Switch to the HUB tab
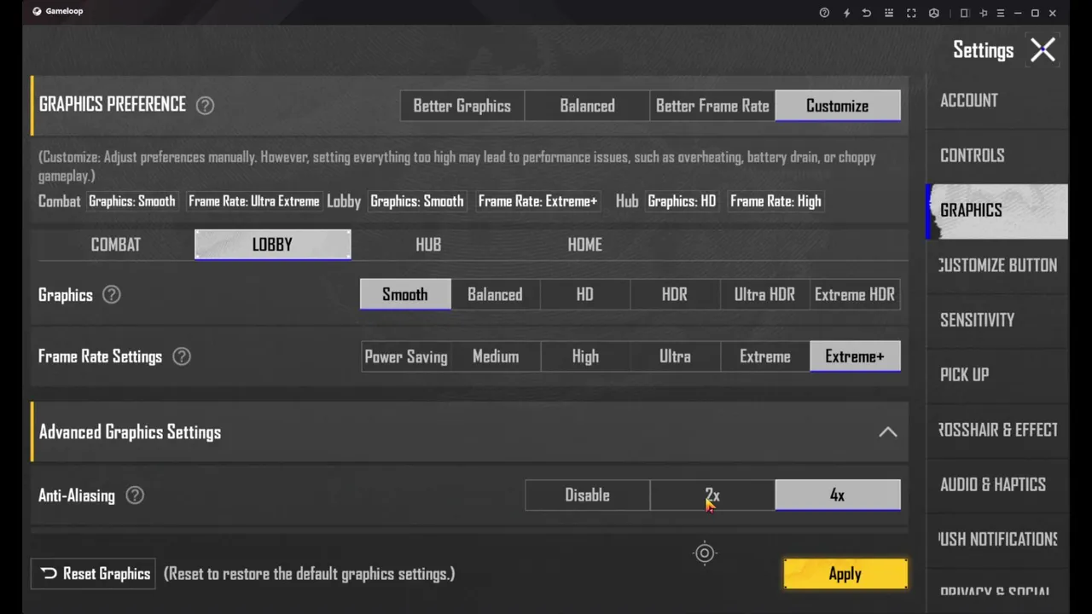 (428, 245)
